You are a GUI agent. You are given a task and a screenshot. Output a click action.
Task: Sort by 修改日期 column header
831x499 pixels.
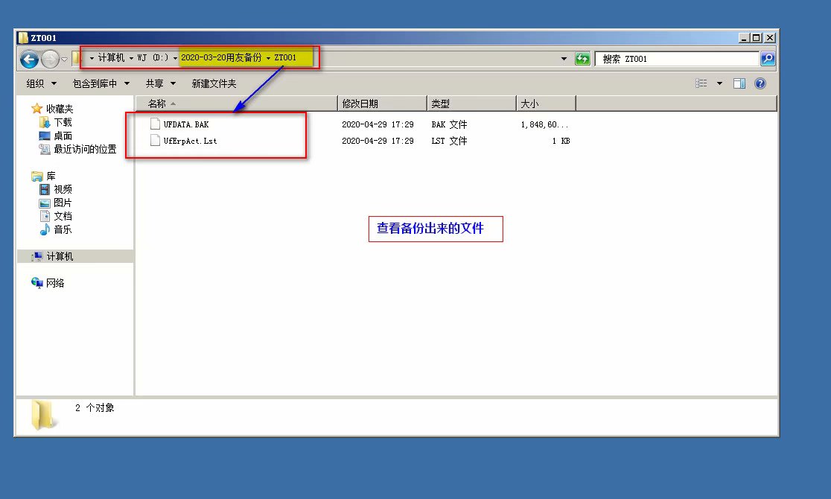pyautogui.click(x=360, y=104)
